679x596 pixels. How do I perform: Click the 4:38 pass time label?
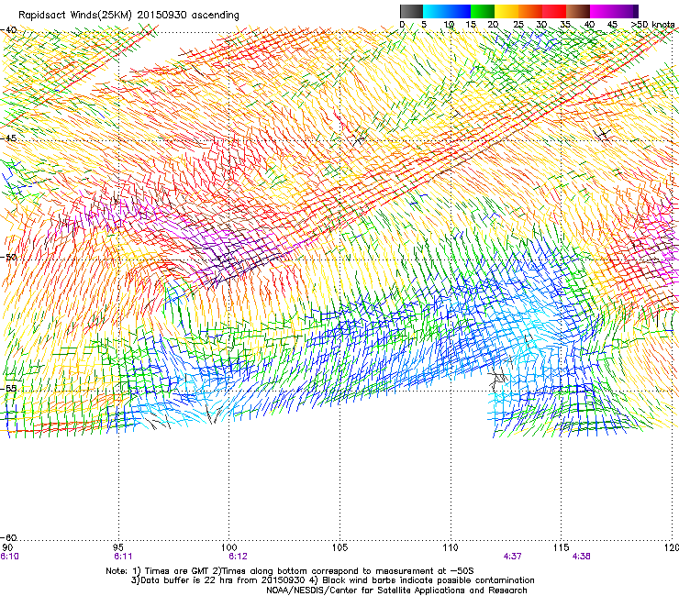(x=581, y=557)
